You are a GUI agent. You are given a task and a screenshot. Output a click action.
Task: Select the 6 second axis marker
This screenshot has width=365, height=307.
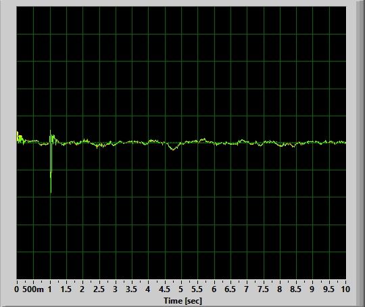pyautogui.click(x=214, y=289)
